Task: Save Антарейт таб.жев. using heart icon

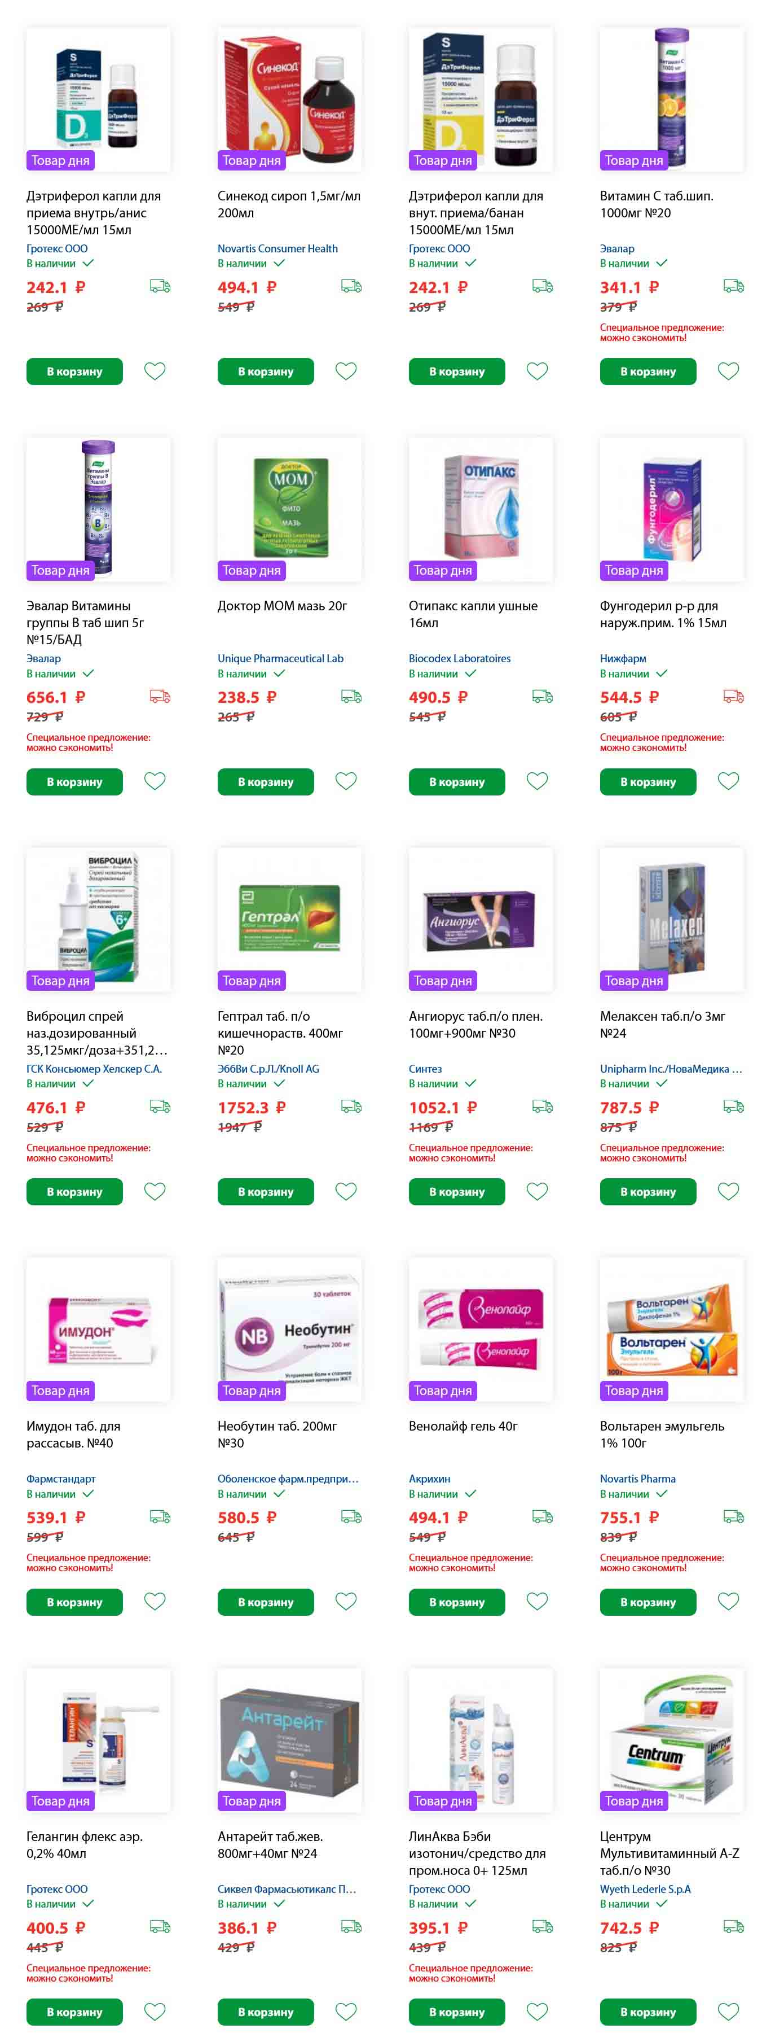Action: pos(346,2011)
